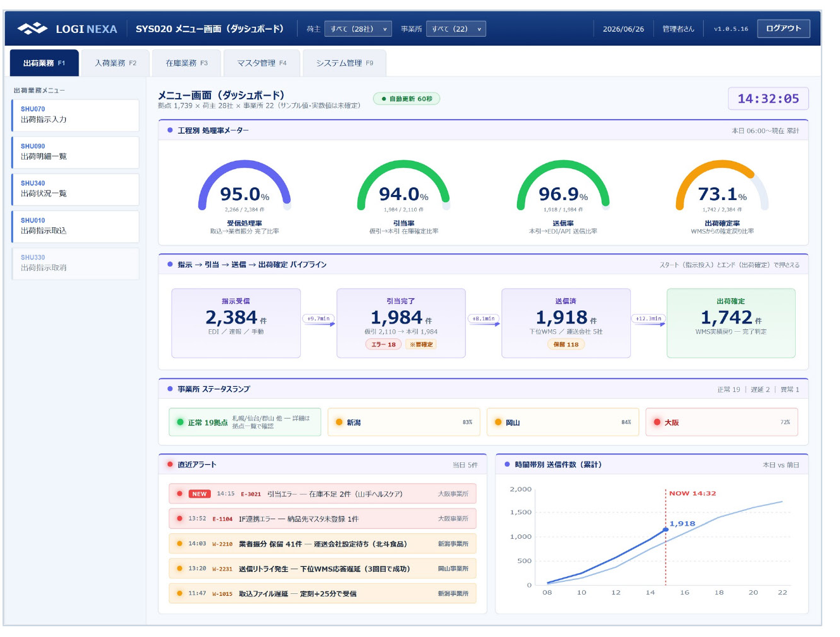Click the NEW badge on alert E-3021
The height and width of the screenshot is (637, 840).
200,494
